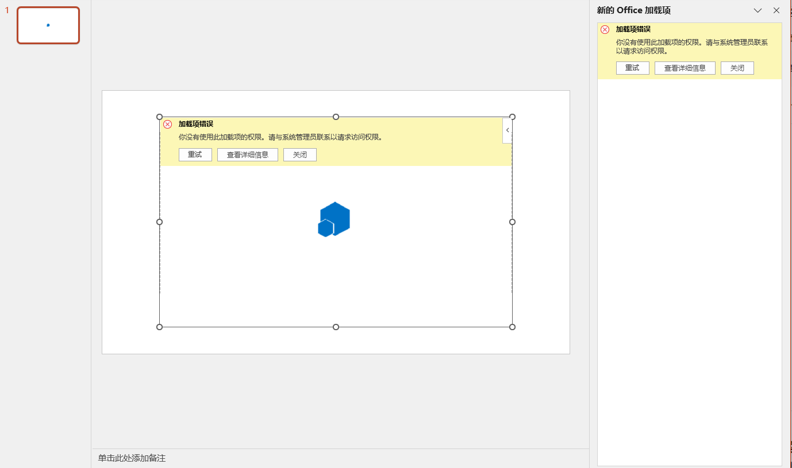The height and width of the screenshot is (468, 792).
Task: Click 重试 button in the slide add-in
Action: (x=195, y=155)
